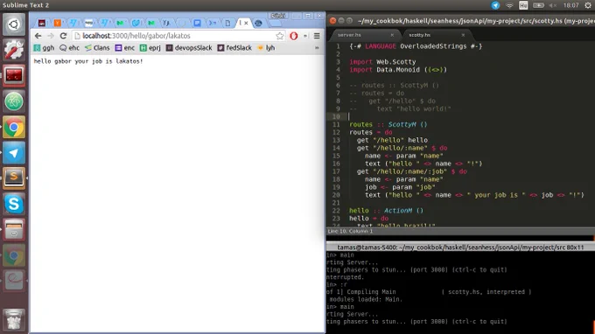Open the Clans bookmark
This screenshot has width=595, height=334.
pyautogui.click(x=97, y=48)
